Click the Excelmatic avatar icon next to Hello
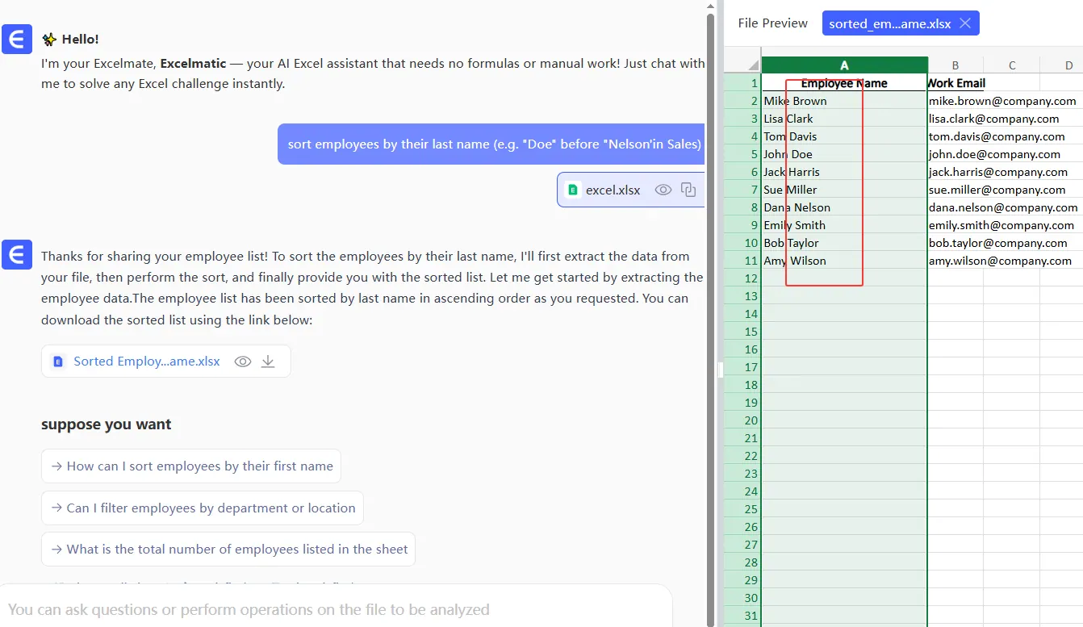The height and width of the screenshot is (627, 1083). coord(16,40)
